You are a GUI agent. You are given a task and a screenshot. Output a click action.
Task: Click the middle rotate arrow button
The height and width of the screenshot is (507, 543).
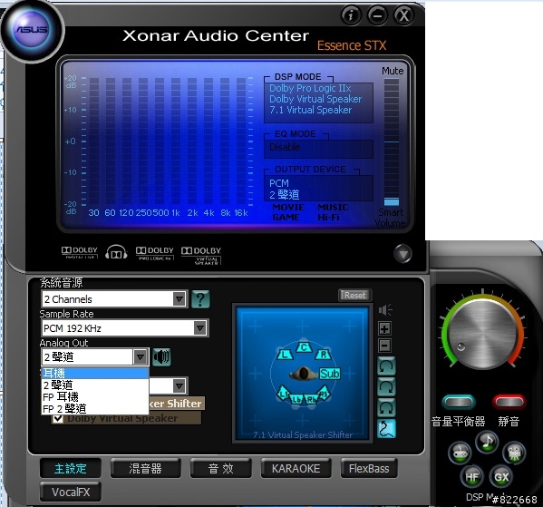pyautogui.click(x=386, y=386)
